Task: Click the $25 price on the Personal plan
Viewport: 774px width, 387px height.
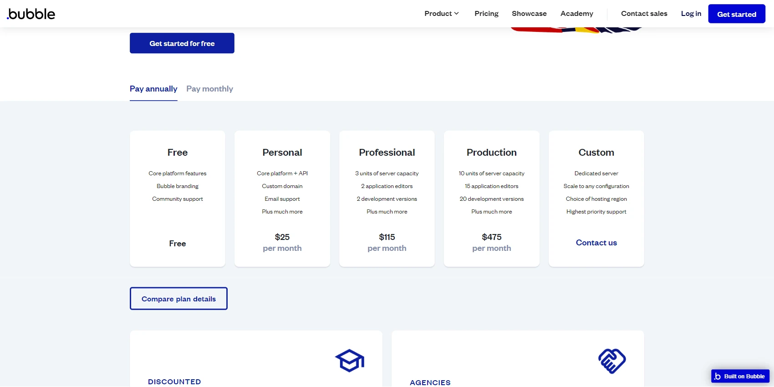Action: coord(282,237)
